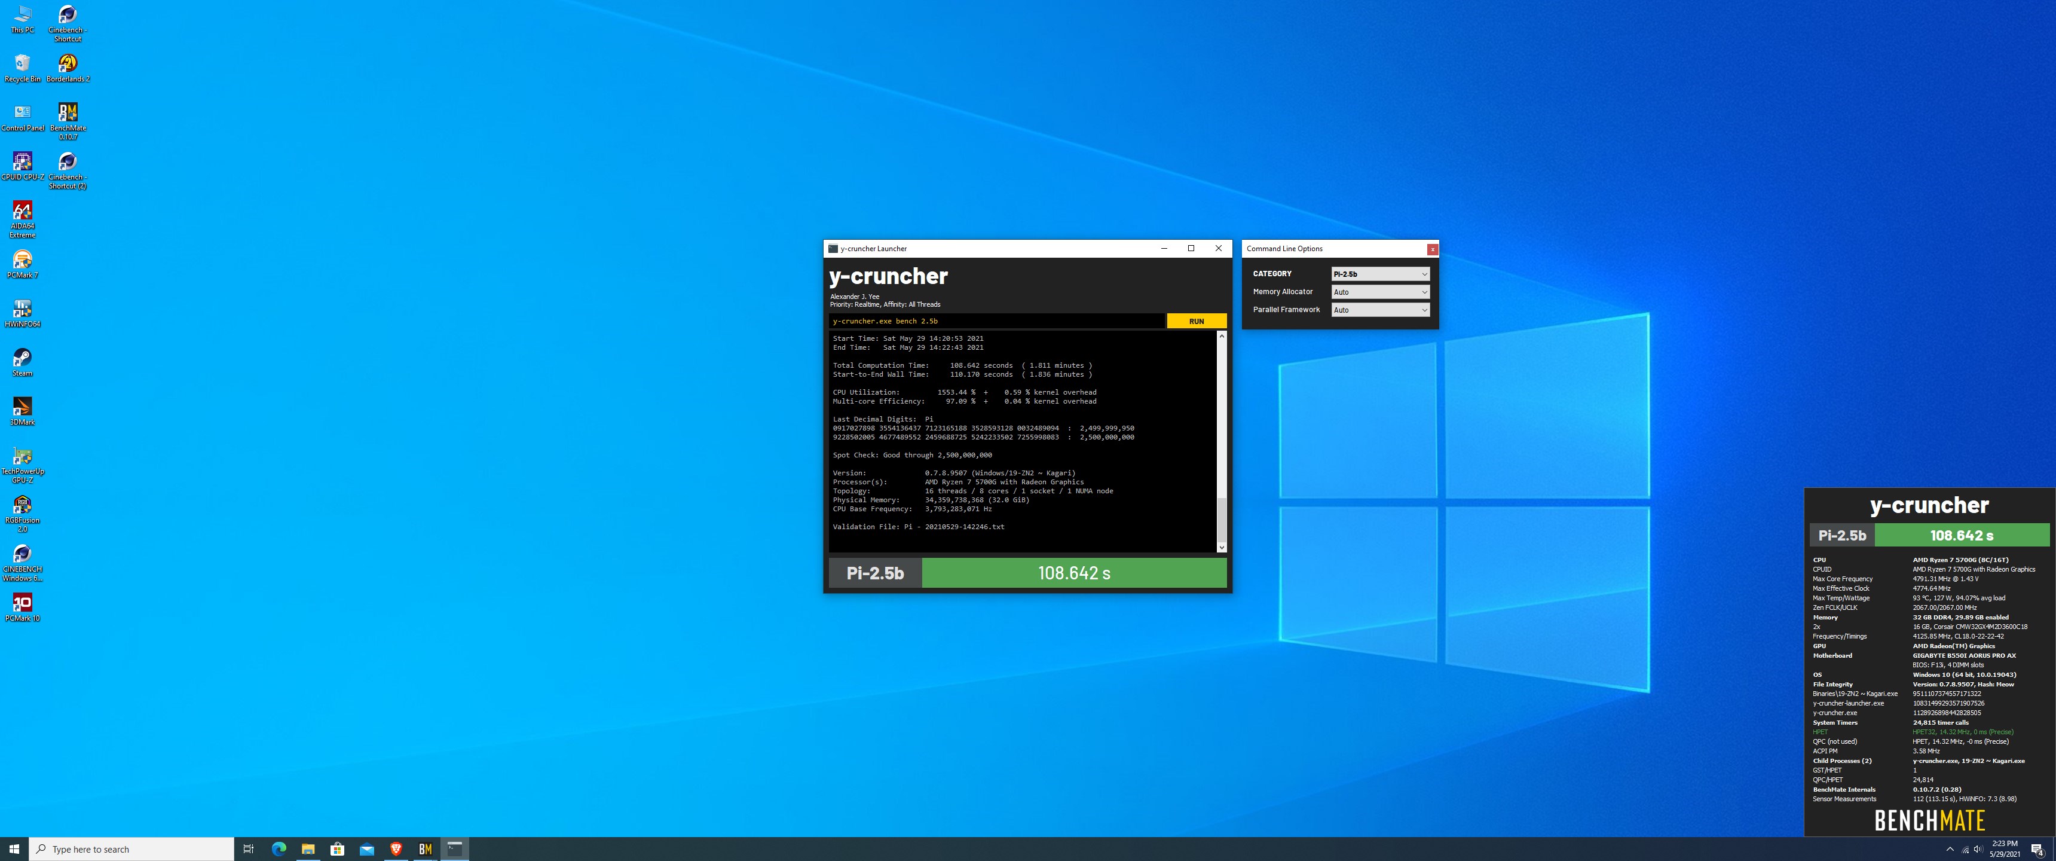Launch Brave browser from the taskbar
The image size is (2056, 861).
(x=396, y=849)
